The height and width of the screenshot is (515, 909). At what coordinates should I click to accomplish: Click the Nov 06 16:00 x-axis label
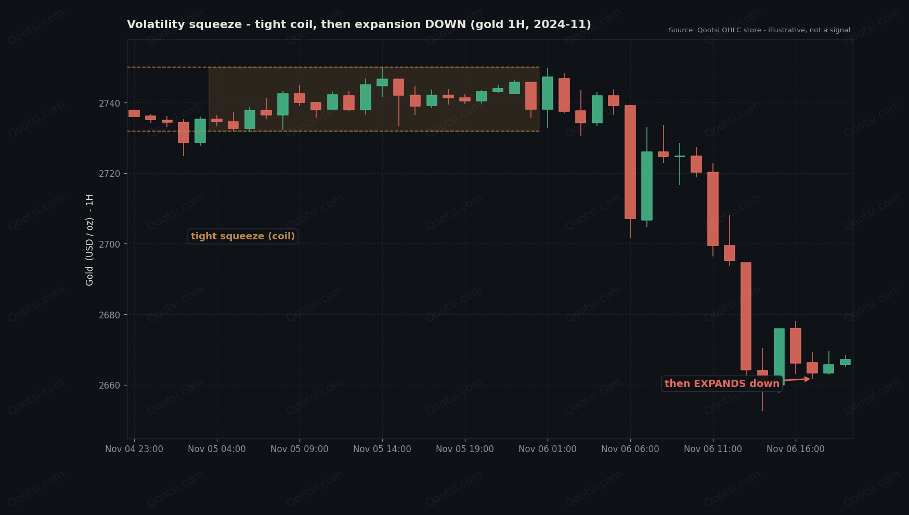[795, 449]
